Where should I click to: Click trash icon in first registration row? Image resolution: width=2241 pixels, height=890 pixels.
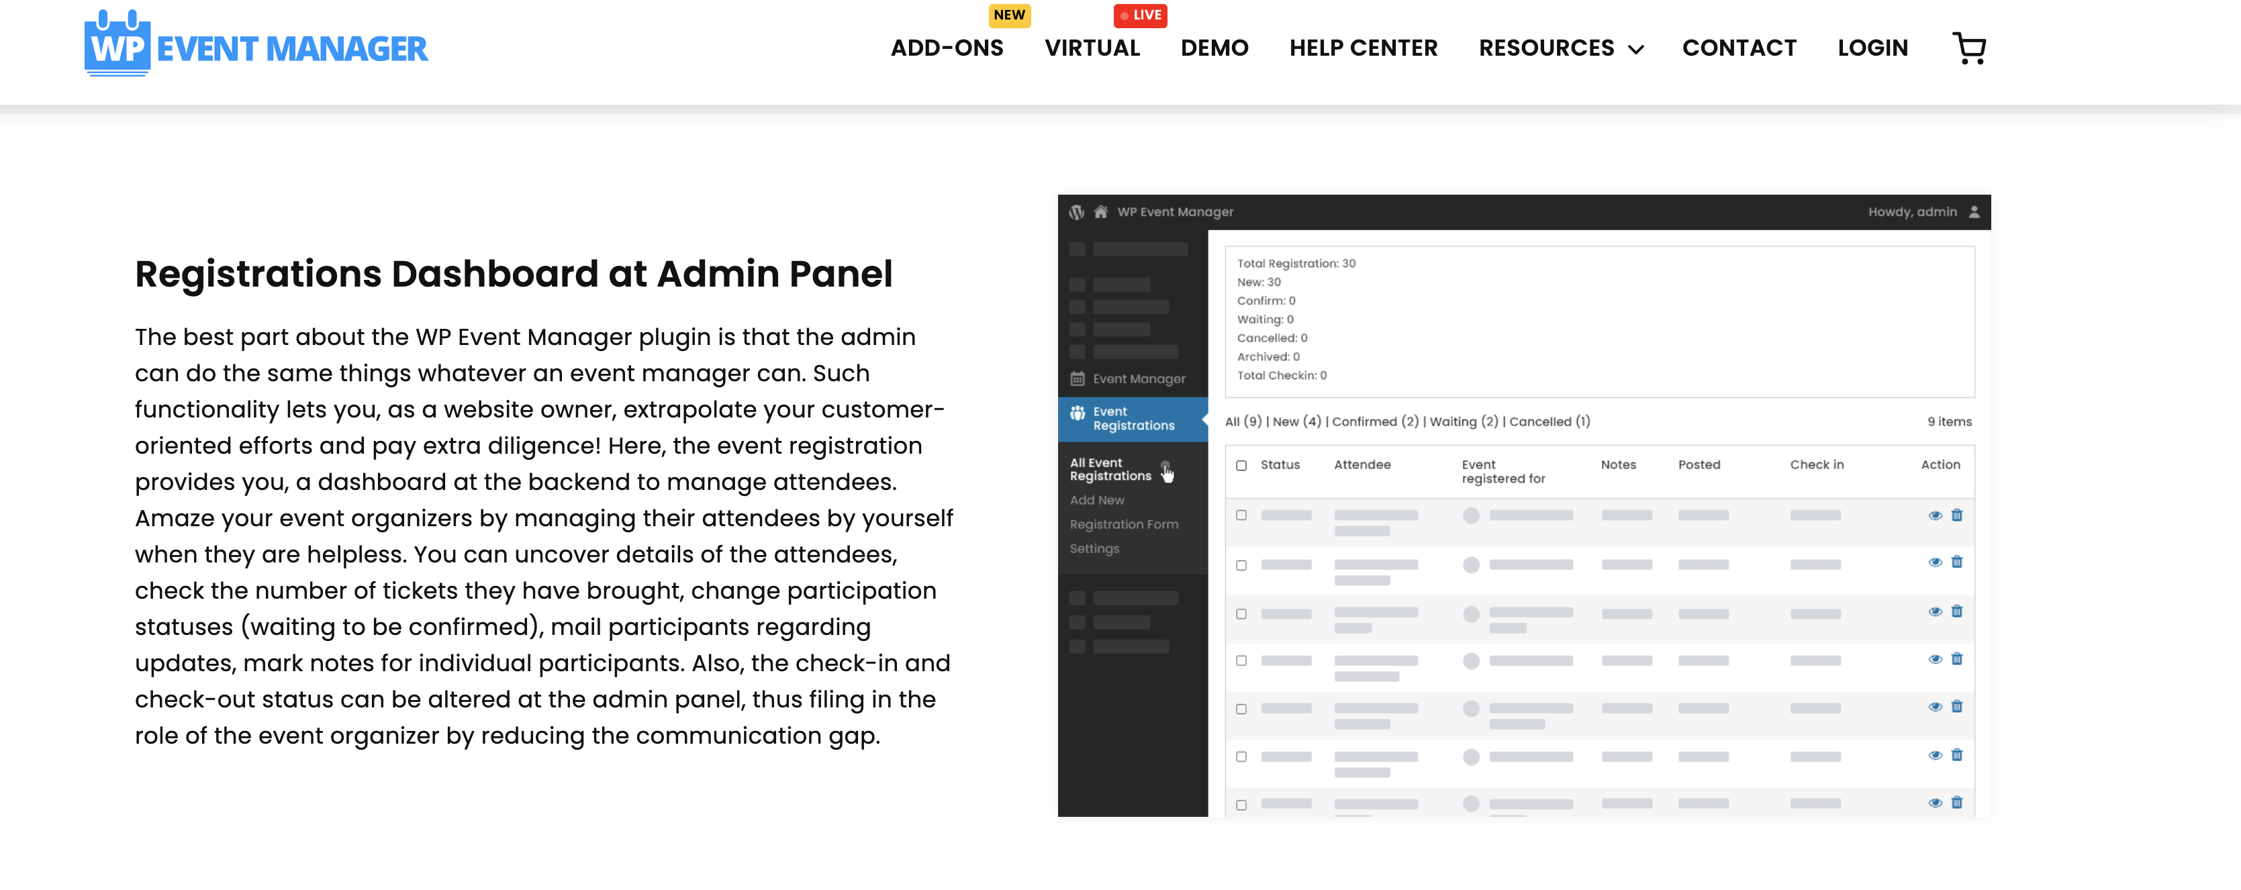pos(1956,515)
